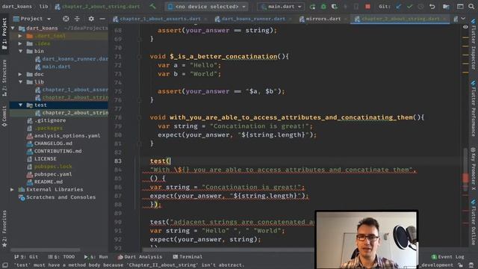Open the device selector dropdown
Screen dimensions: 478x269
point(207,7)
